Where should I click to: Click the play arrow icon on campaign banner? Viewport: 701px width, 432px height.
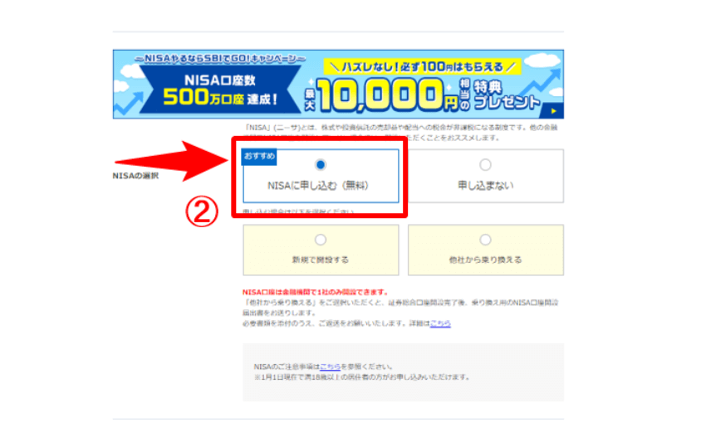[553, 111]
